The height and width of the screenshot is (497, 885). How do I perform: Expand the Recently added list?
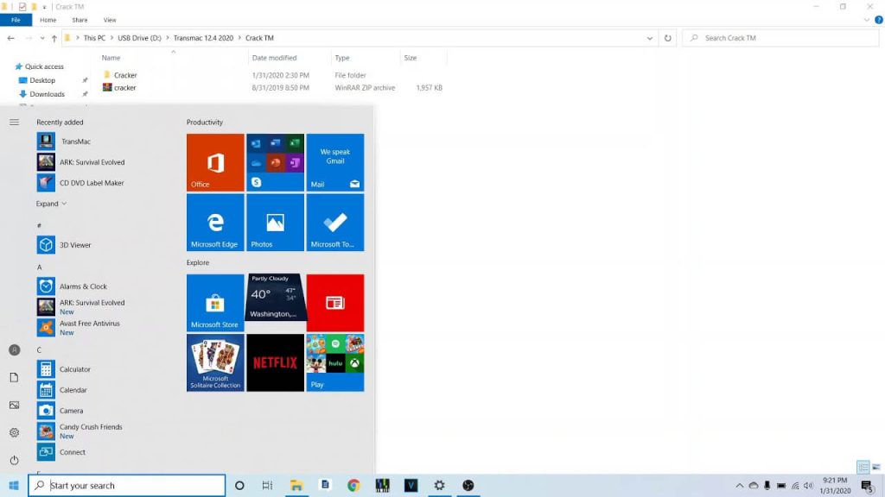pos(51,204)
